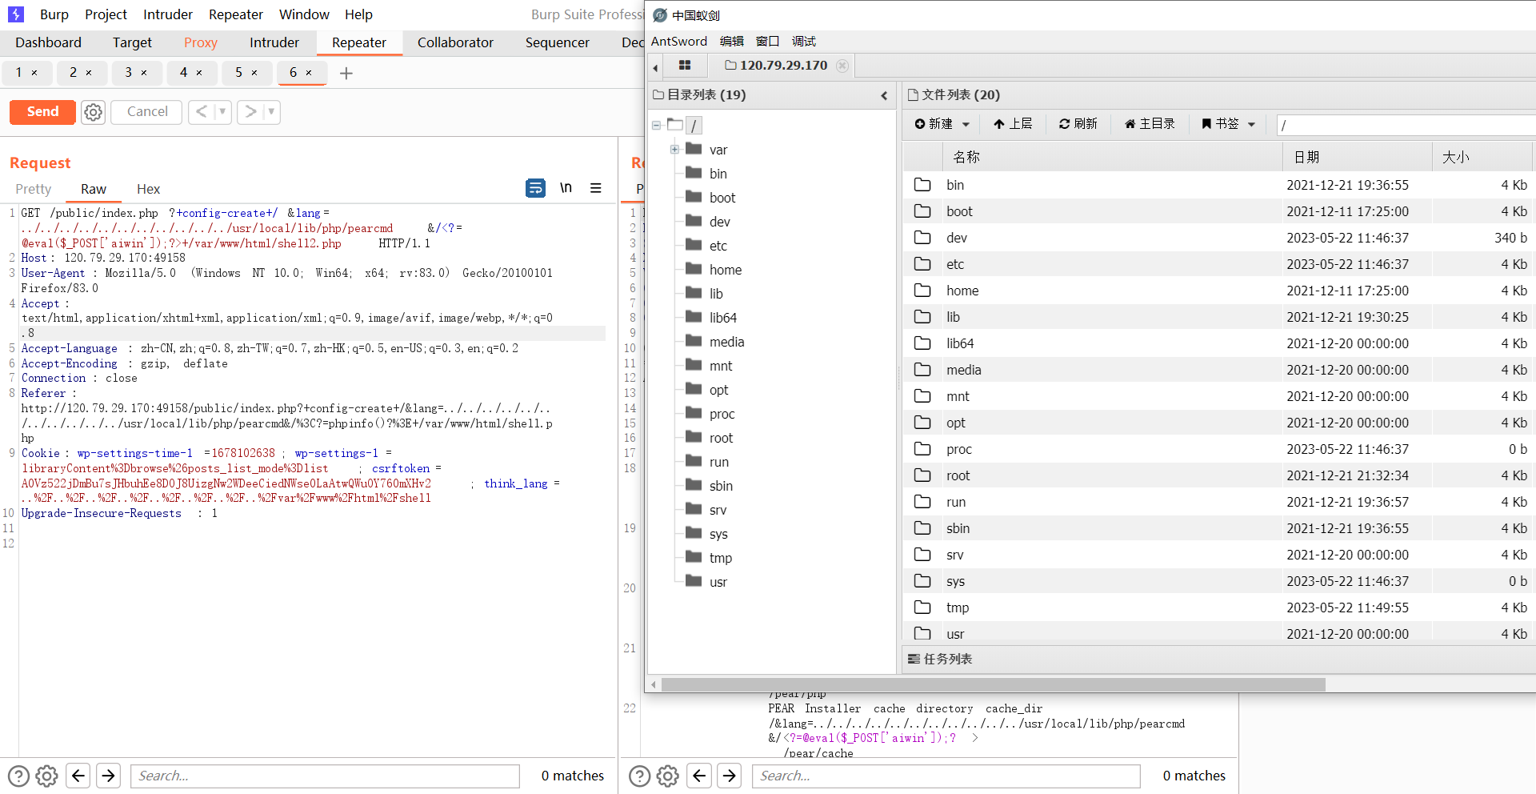Go to previous match in request search
The height and width of the screenshot is (794, 1536).
(x=78, y=776)
